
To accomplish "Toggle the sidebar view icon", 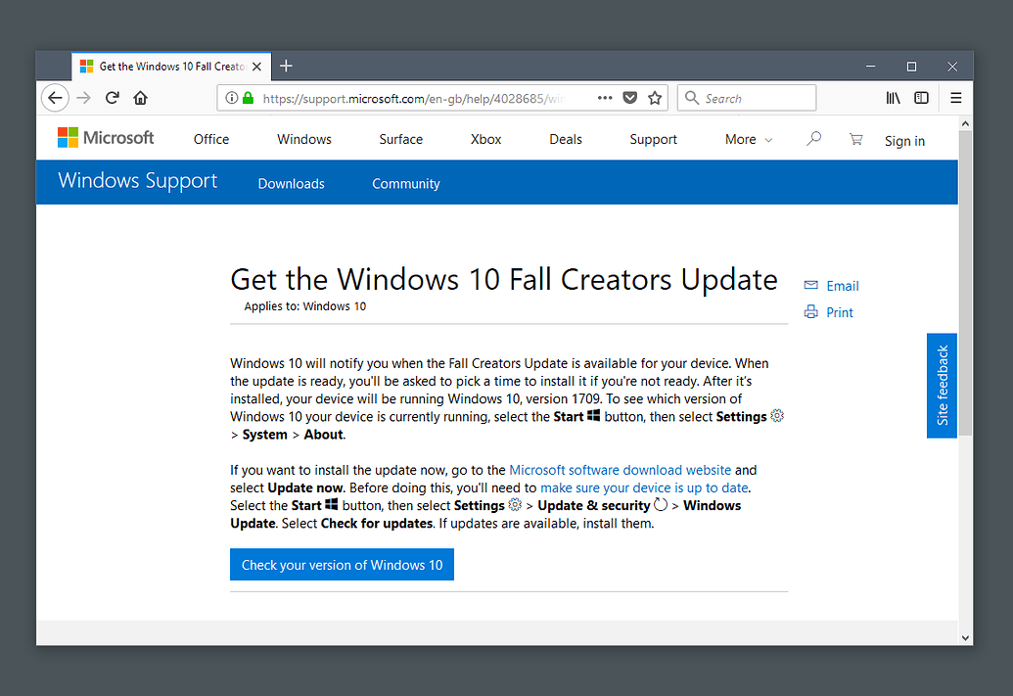I will click(921, 98).
